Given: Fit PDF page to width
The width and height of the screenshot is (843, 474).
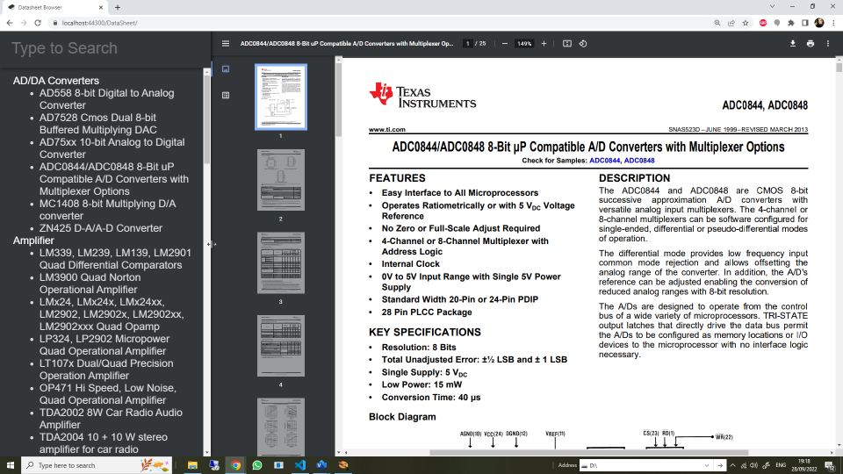Looking at the screenshot, I should tap(566, 44).
